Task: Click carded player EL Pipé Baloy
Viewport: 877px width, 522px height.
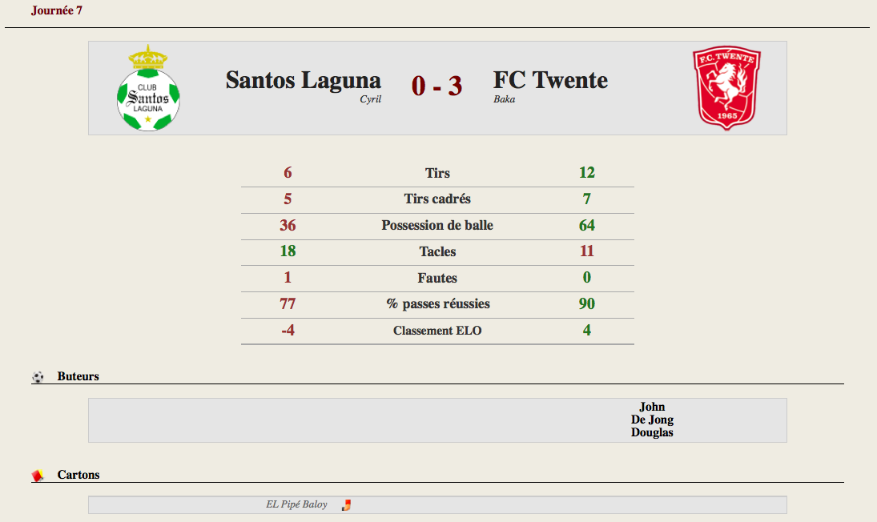Action: 296,504
